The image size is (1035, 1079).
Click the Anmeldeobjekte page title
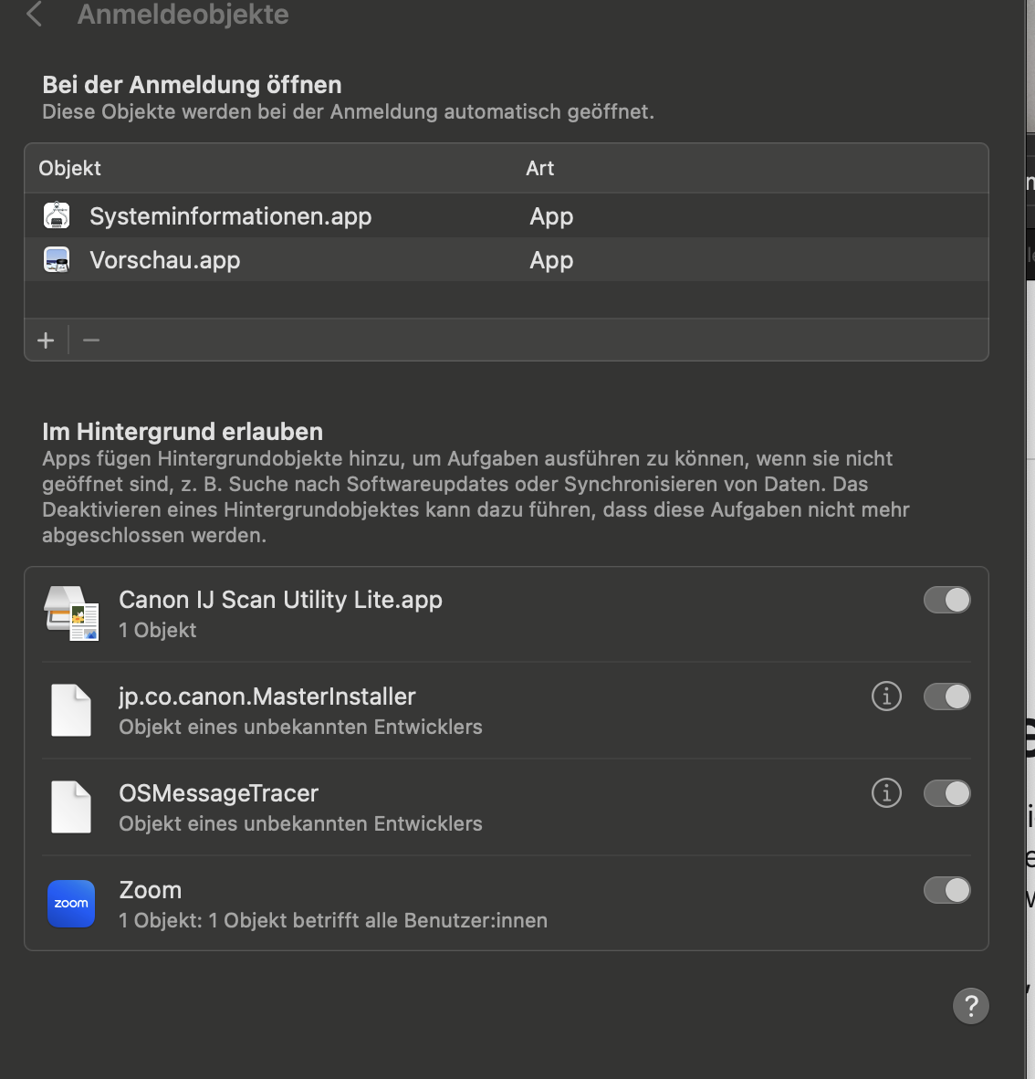(183, 14)
